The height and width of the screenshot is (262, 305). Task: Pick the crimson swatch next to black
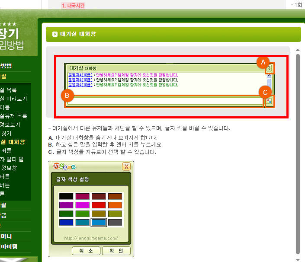pos(83,196)
